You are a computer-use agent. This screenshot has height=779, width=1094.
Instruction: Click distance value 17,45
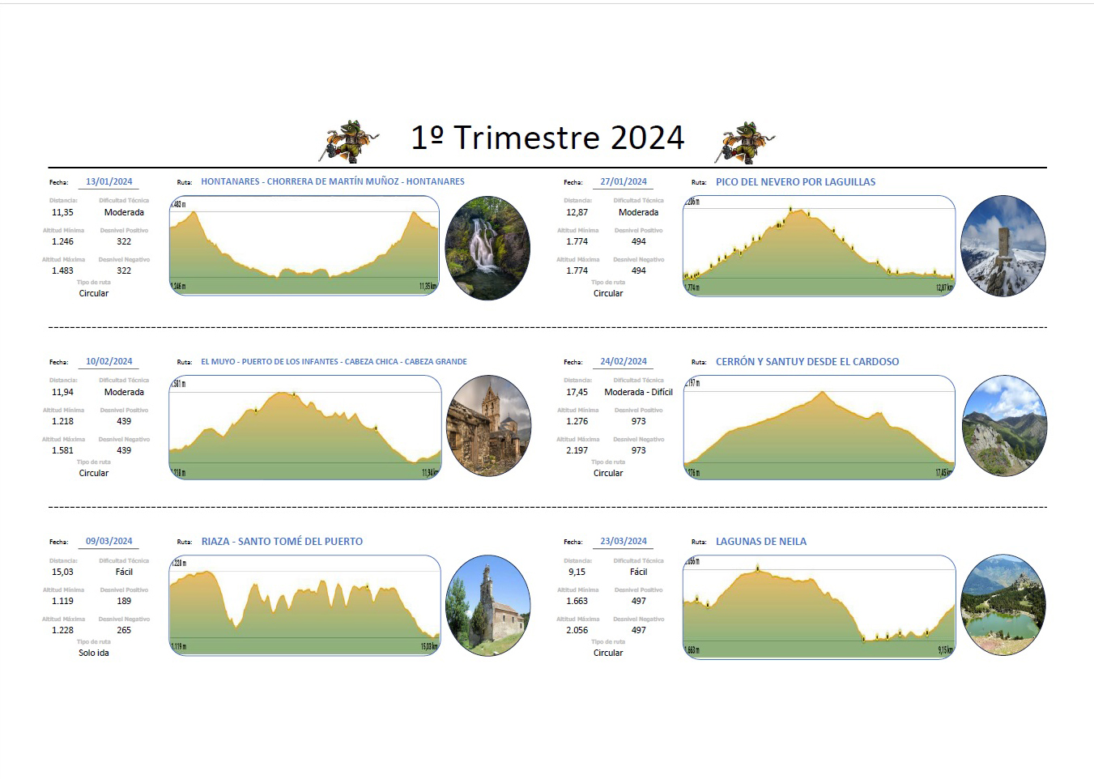click(x=577, y=393)
